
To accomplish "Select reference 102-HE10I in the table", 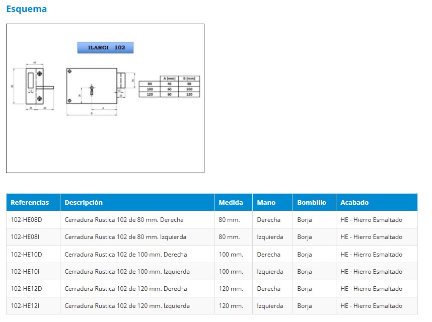I will [x=25, y=272].
